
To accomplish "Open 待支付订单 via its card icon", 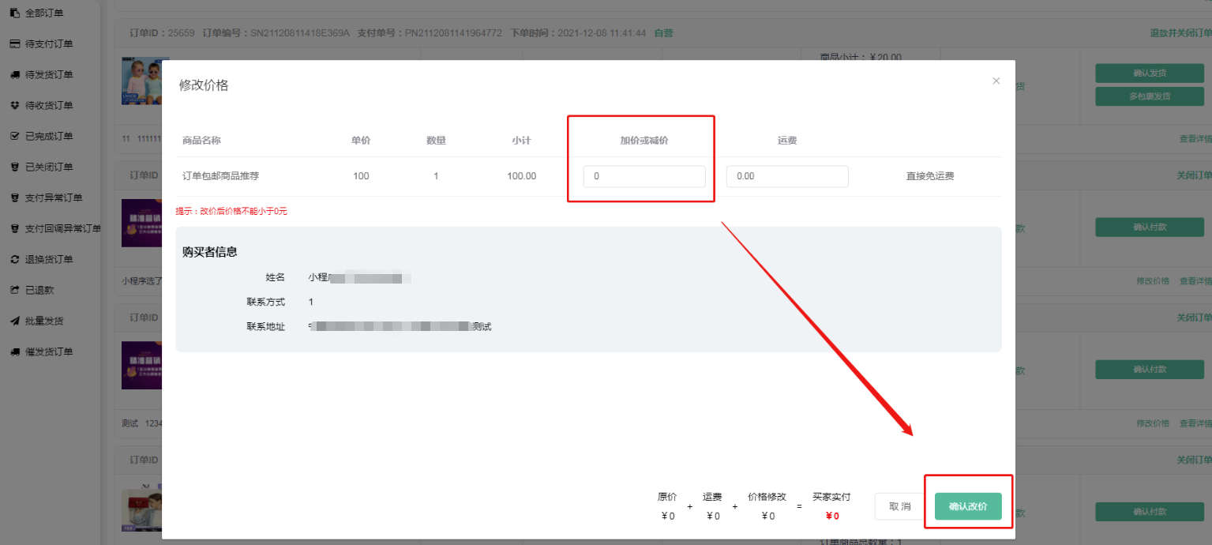I will point(14,44).
